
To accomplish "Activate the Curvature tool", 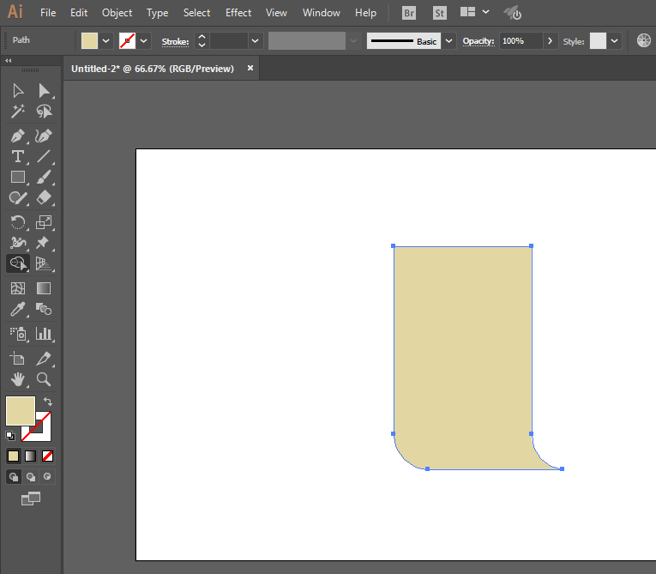I will click(44, 136).
